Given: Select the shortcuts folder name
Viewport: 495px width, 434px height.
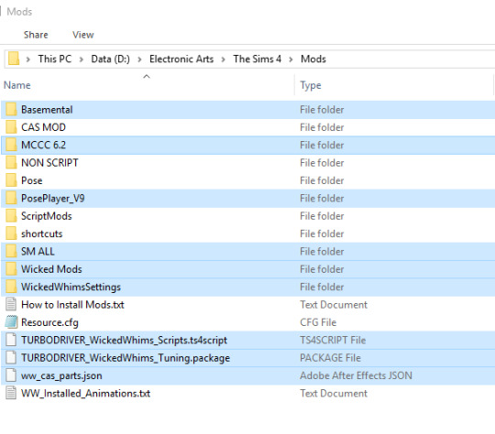Looking at the screenshot, I should pyautogui.click(x=41, y=233).
